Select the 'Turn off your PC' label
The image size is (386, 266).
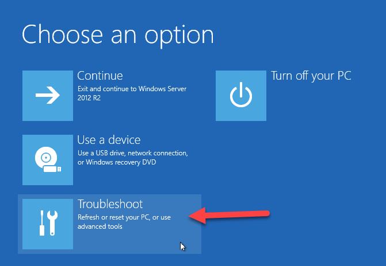click(311, 76)
